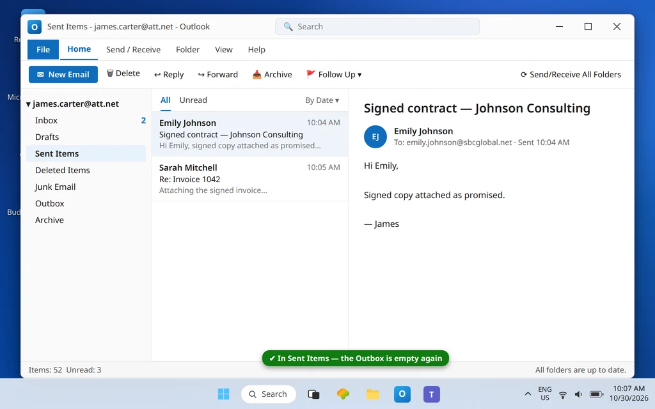This screenshot has height=409, width=655.
Task: Click the ENG US language indicator
Action: tap(545, 394)
